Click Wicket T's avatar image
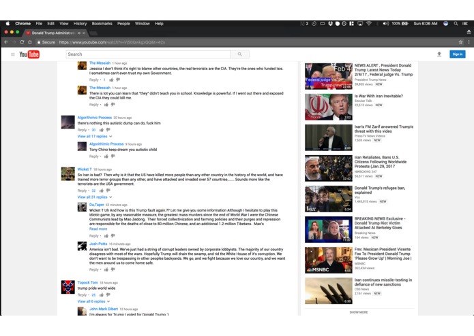Viewport: 474px width, 336px height. click(68, 174)
